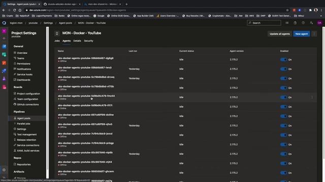Switch to the GitHub browser tab
This screenshot has height=182, width=325.
pos(62,4)
